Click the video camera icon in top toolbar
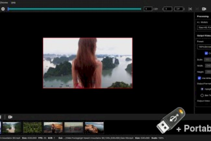211x141 pixels. click(x=204, y=9)
